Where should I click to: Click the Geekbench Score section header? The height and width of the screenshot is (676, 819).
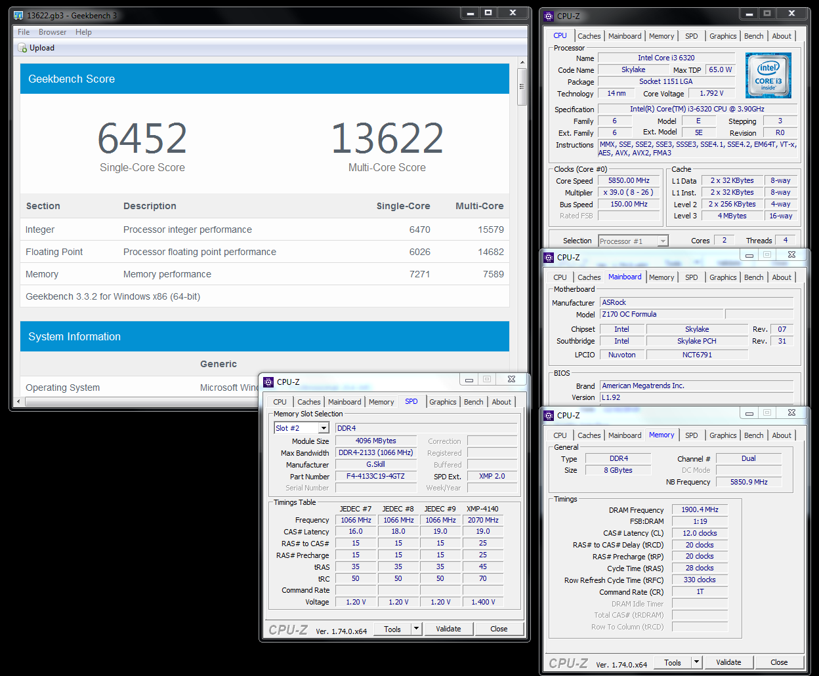(x=264, y=79)
